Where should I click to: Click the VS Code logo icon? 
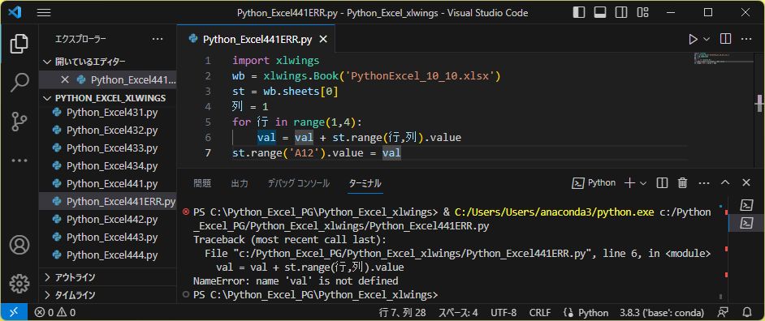point(15,13)
